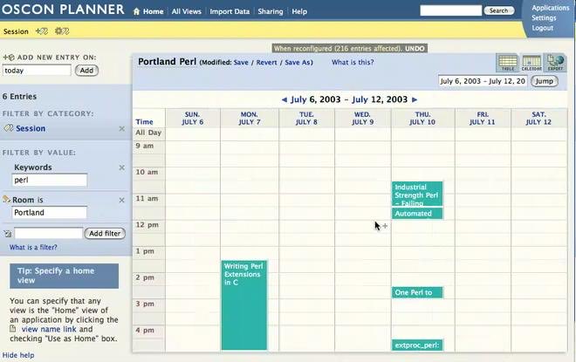Revert the Portland Perl view
576x362 pixels.
click(267, 63)
